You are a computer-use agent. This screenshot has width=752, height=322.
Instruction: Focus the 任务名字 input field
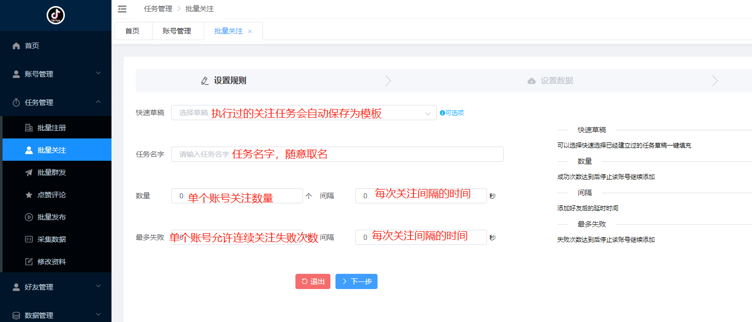[x=337, y=154]
